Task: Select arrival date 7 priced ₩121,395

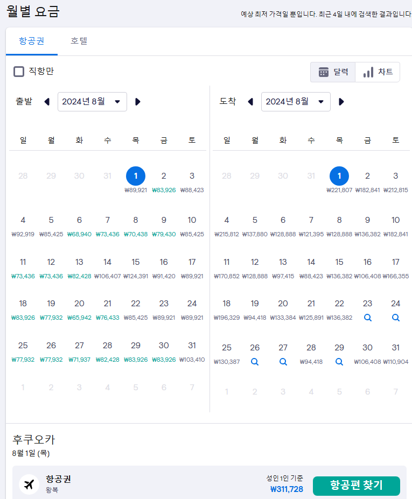Action: click(x=311, y=226)
